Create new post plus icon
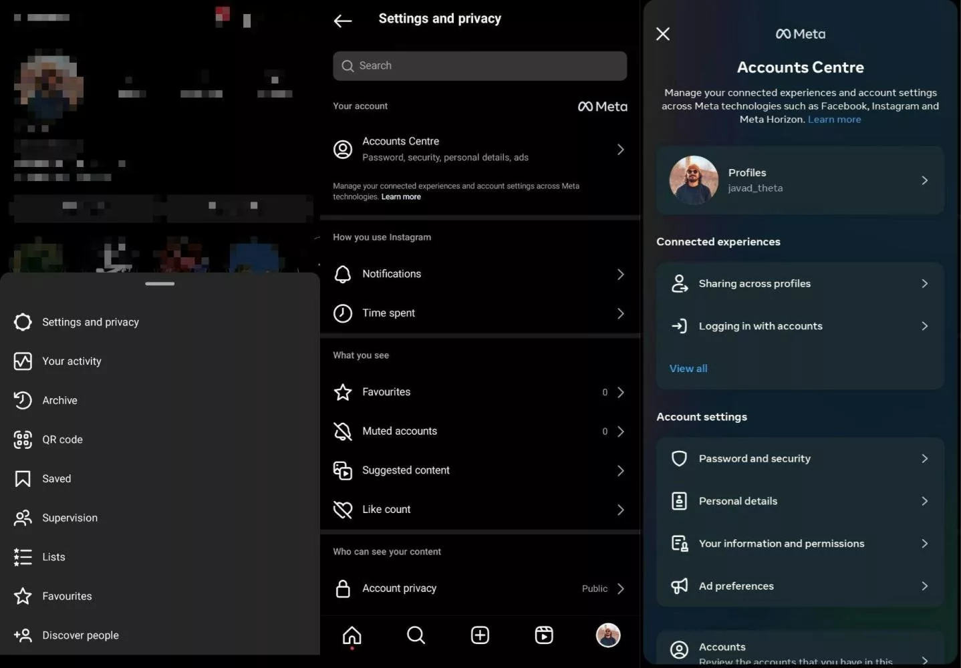The image size is (961, 668). coord(480,635)
